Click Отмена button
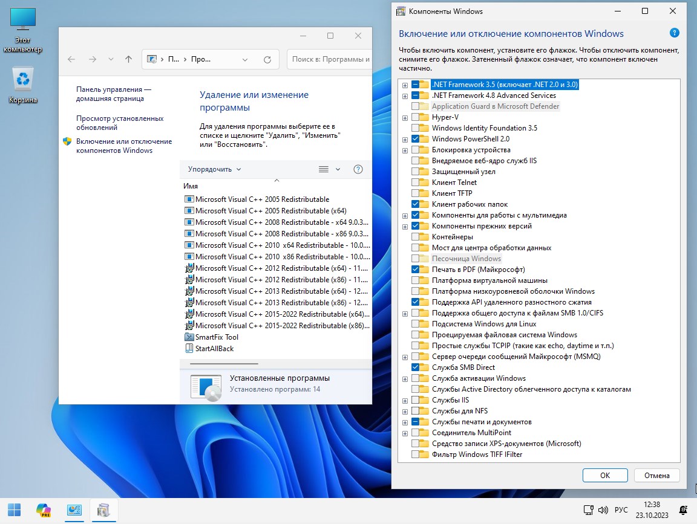 pyautogui.click(x=656, y=475)
